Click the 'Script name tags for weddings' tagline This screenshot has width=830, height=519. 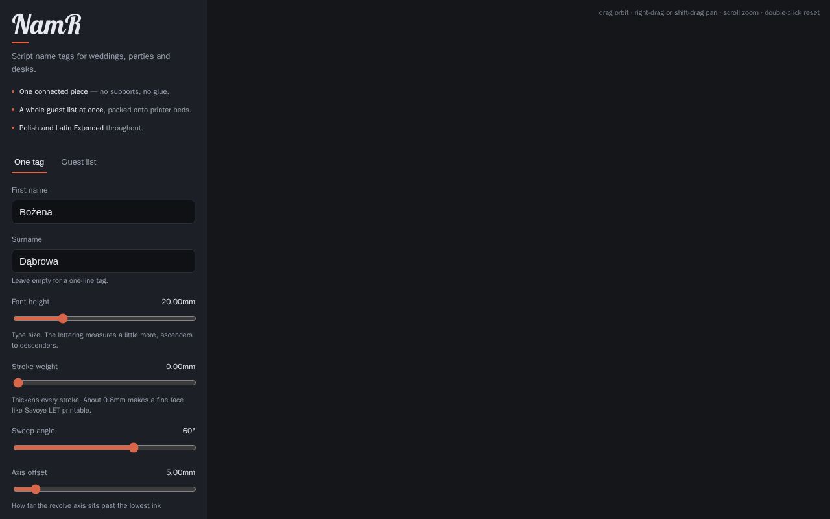(91, 62)
